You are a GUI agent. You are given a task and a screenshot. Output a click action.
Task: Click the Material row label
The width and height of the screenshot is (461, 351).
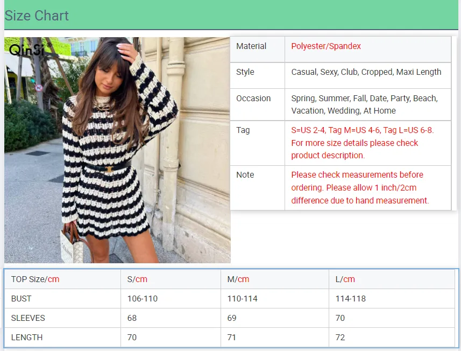click(x=251, y=46)
